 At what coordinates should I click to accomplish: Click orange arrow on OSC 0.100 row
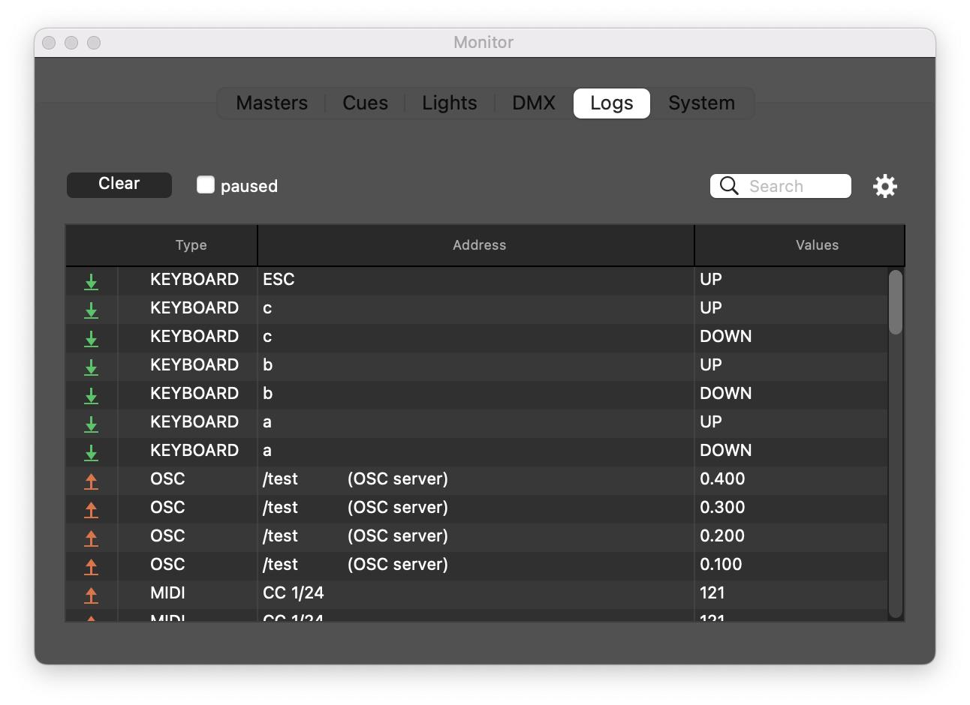(91, 566)
